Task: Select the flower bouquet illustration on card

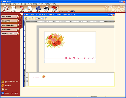Action: click(55, 41)
